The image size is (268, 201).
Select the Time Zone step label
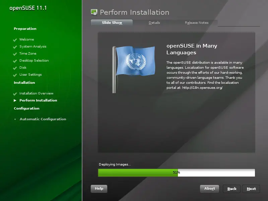pyautogui.click(x=28, y=54)
